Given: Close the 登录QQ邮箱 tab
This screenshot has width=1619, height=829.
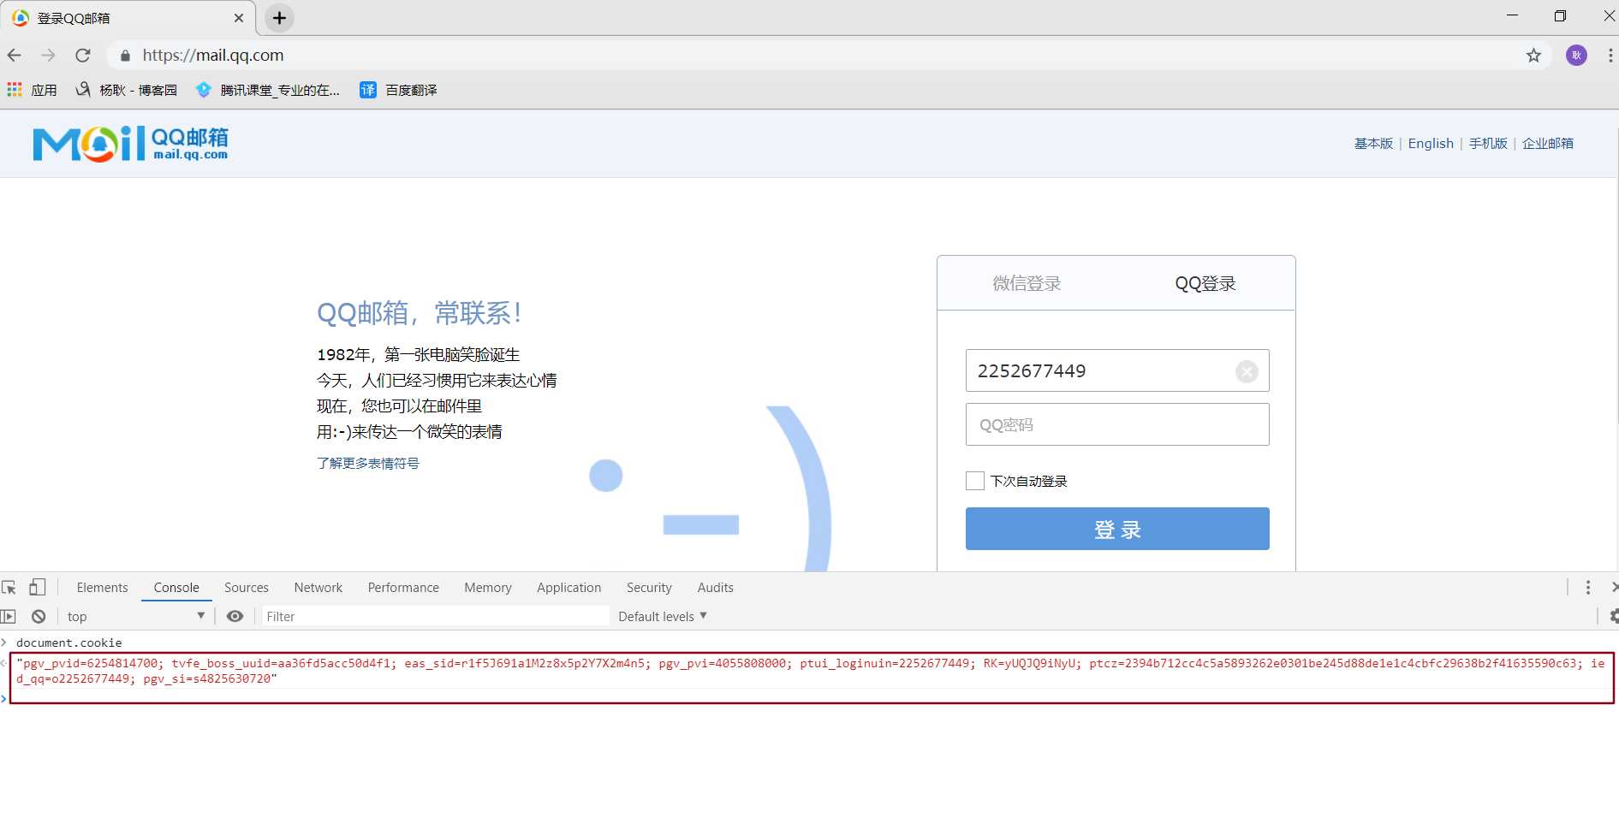Looking at the screenshot, I should point(239,18).
